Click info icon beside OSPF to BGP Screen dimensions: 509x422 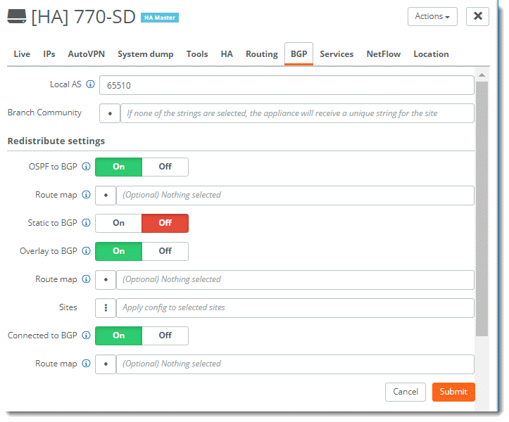coord(86,167)
